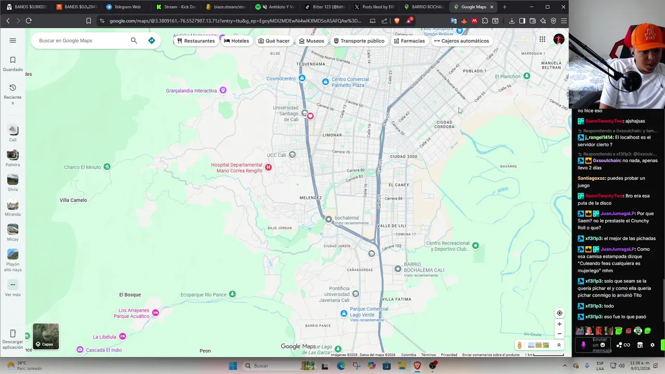Open Capas map layers selector
665x374 pixels.
click(x=46, y=336)
